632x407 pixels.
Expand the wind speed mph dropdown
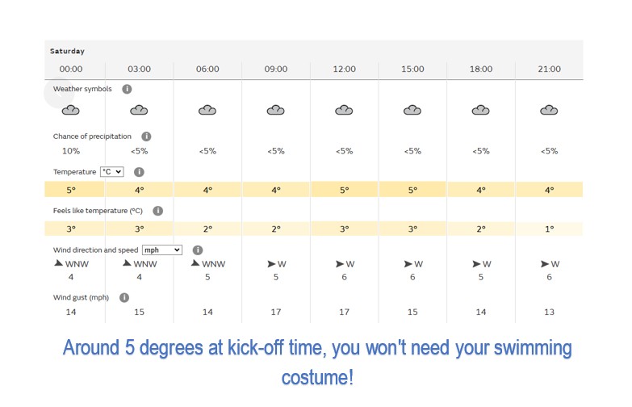pyautogui.click(x=162, y=250)
